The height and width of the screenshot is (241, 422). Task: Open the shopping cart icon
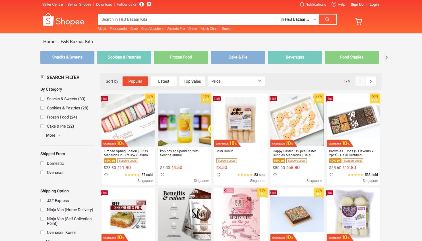pos(359,21)
